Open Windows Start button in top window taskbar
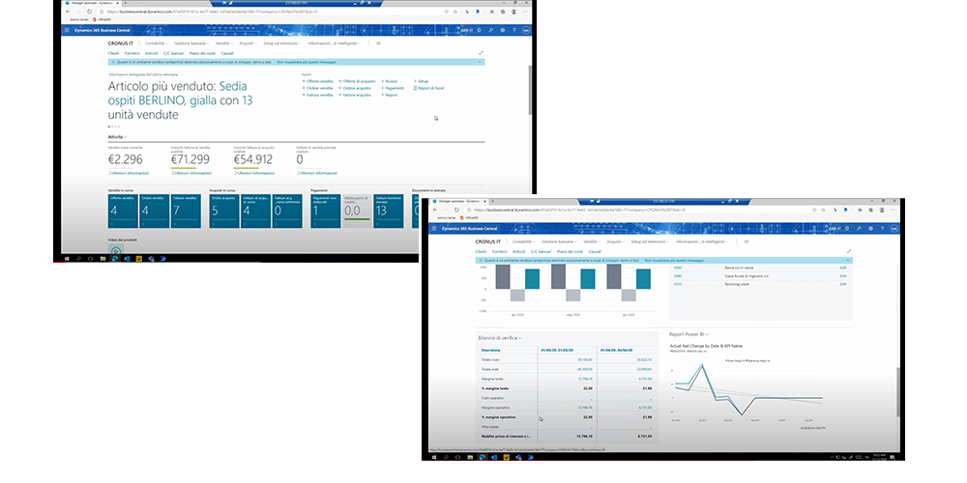The width and height of the screenshot is (967, 483). click(68, 259)
